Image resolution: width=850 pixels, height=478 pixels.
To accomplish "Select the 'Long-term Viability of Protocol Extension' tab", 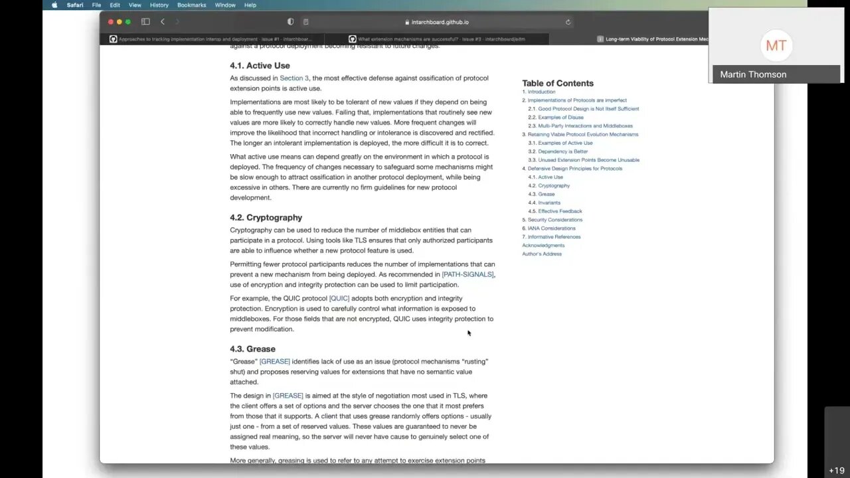I will pyautogui.click(x=652, y=39).
